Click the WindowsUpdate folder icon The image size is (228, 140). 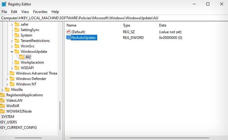pos(17,51)
